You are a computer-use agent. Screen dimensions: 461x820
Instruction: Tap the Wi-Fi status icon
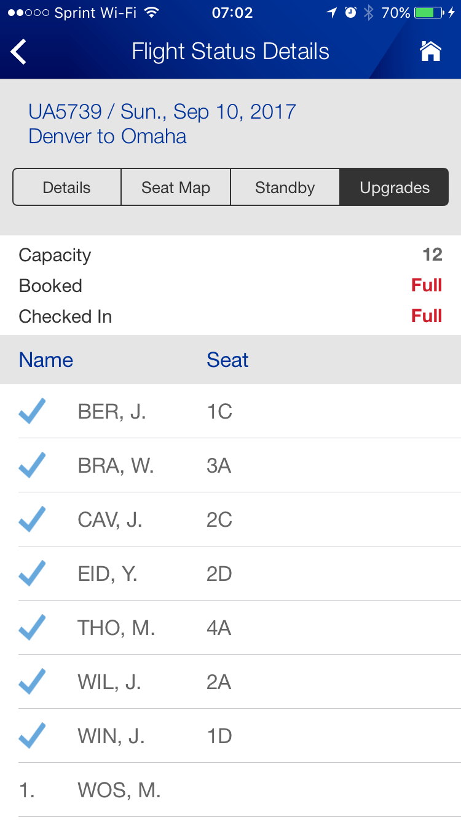[152, 13]
